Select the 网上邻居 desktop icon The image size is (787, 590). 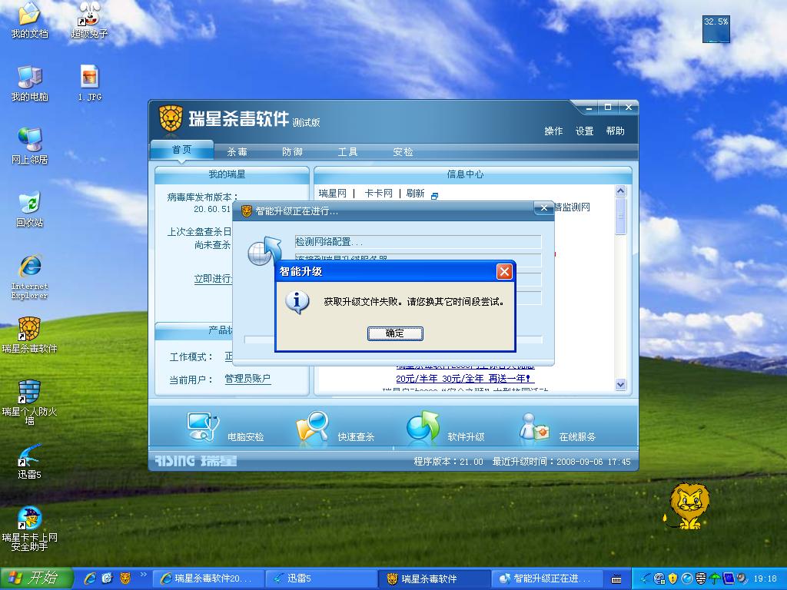[x=30, y=146]
